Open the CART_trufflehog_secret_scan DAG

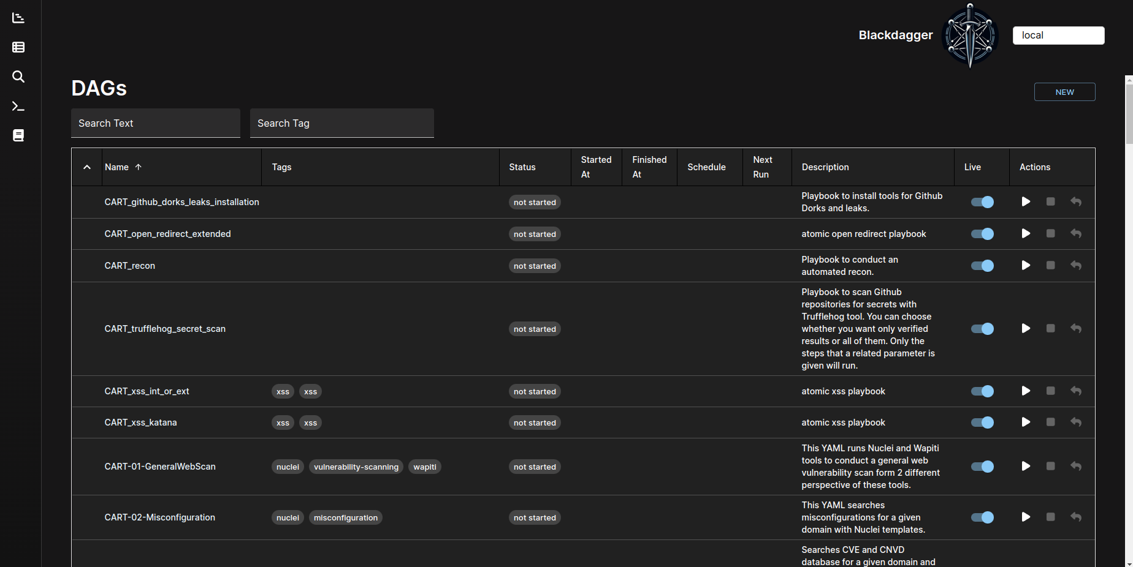point(165,329)
